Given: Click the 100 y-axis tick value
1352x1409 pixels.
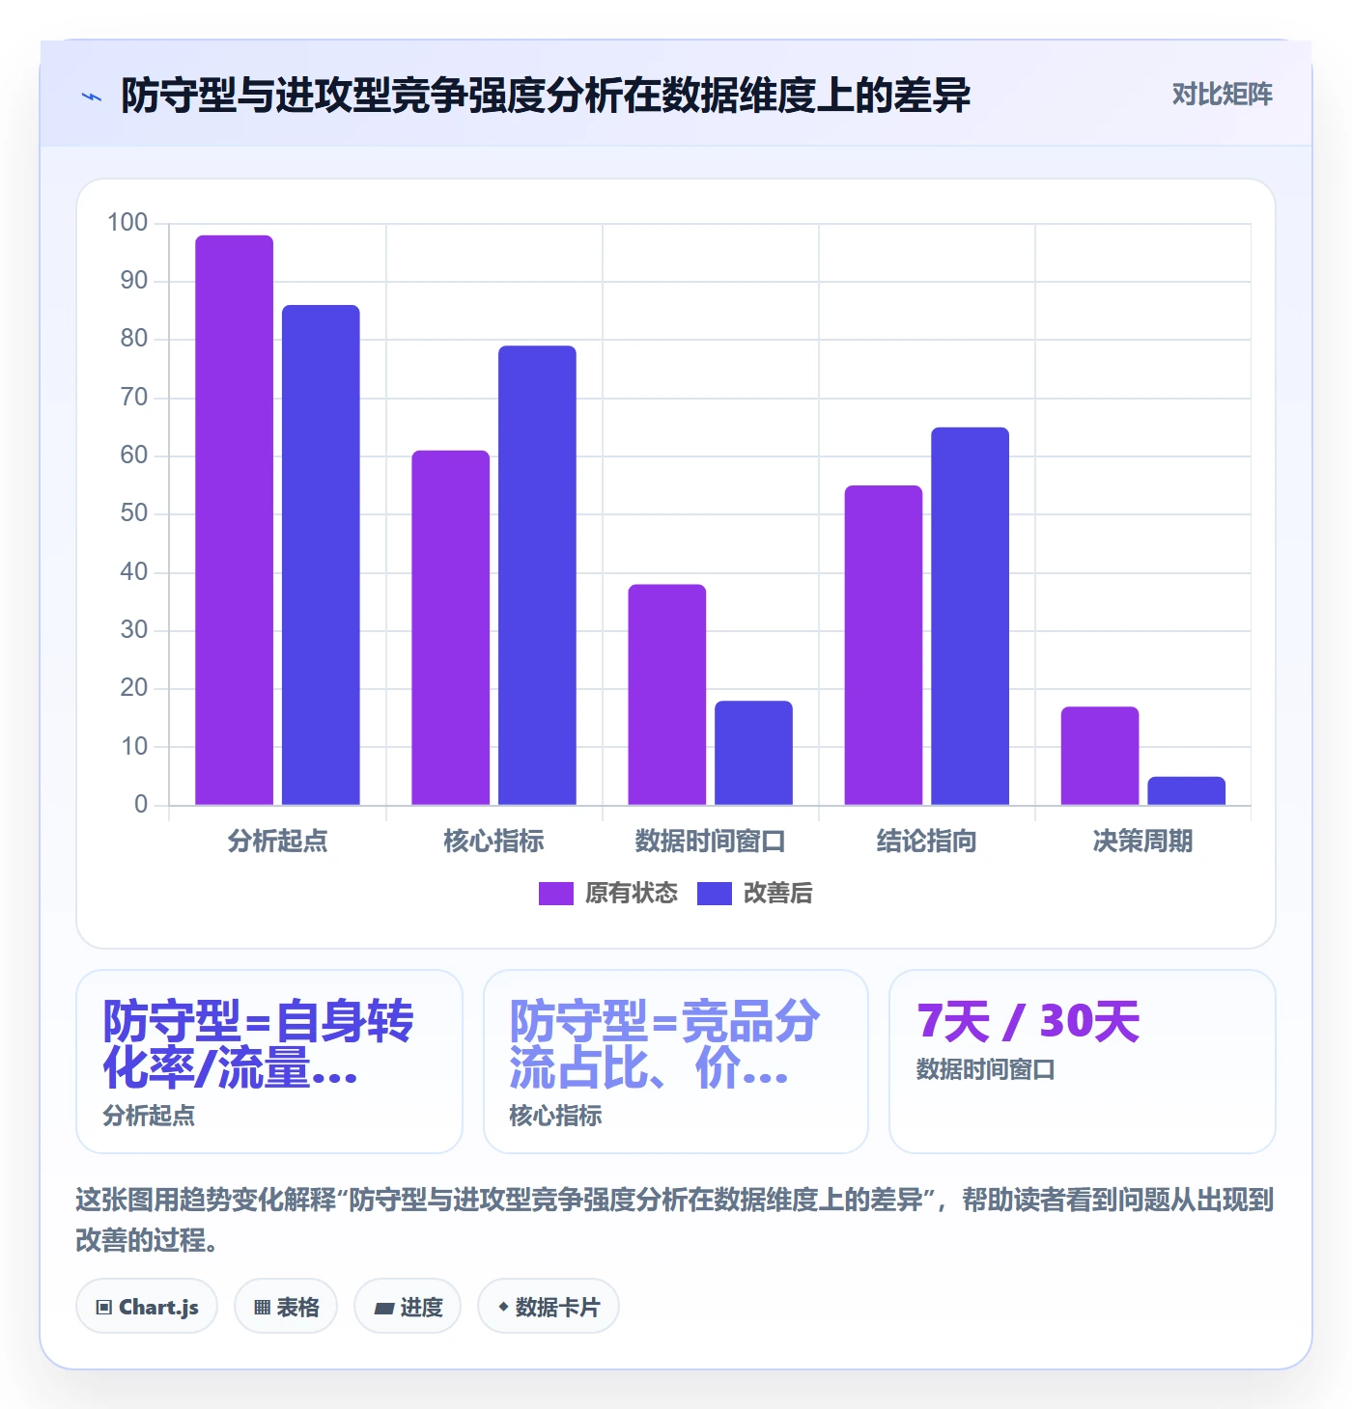Looking at the screenshot, I should (127, 223).
